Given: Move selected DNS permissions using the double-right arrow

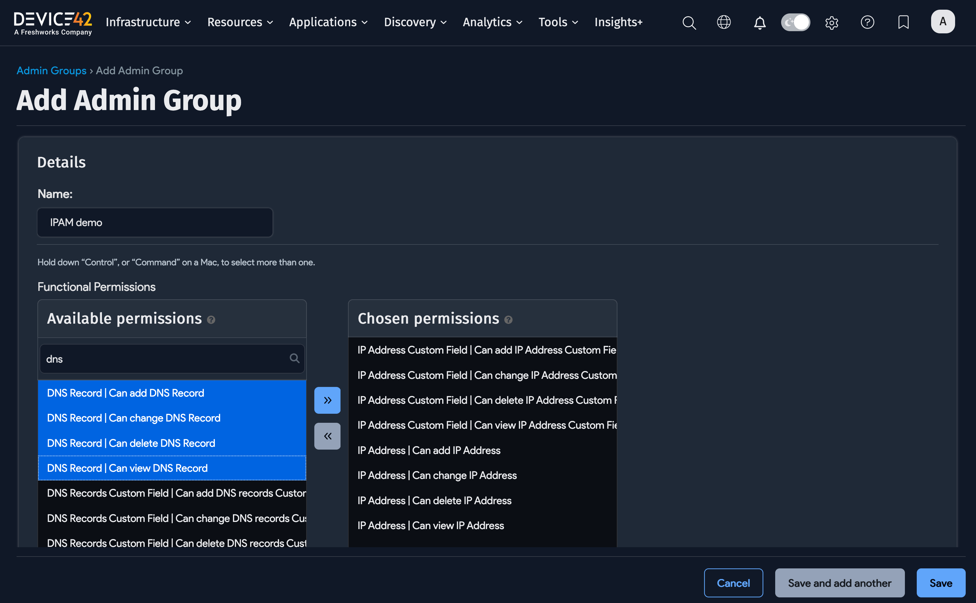Looking at the screenshot, I should [x=327, y=400].
